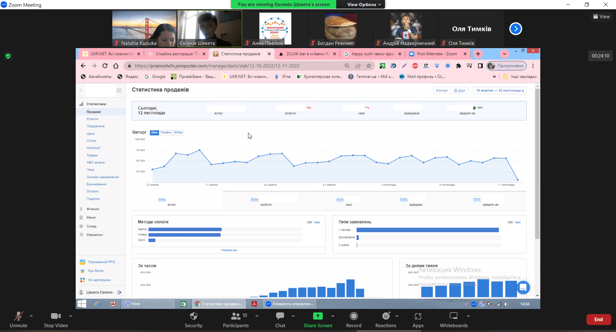Select День revenue period toggle

[154, 132]
